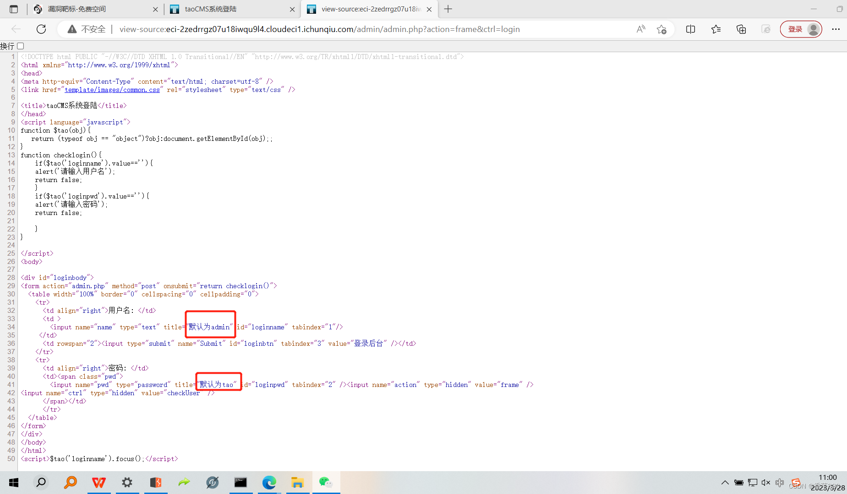This screenshot has width=847, height=494.
Task: Show hidden tray icons chevron
Action: coord(725,483)
